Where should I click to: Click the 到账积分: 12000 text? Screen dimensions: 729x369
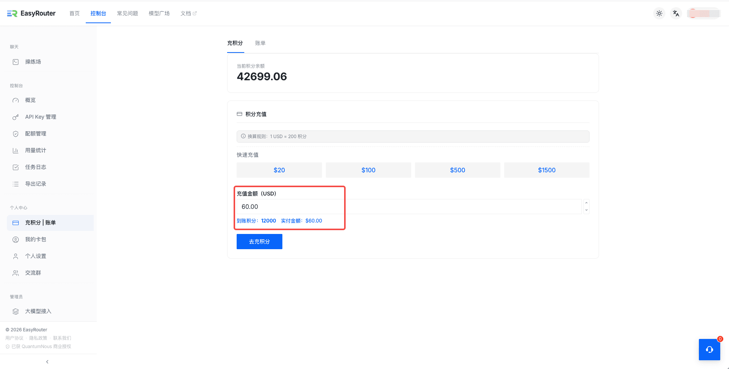click(256, 221)
